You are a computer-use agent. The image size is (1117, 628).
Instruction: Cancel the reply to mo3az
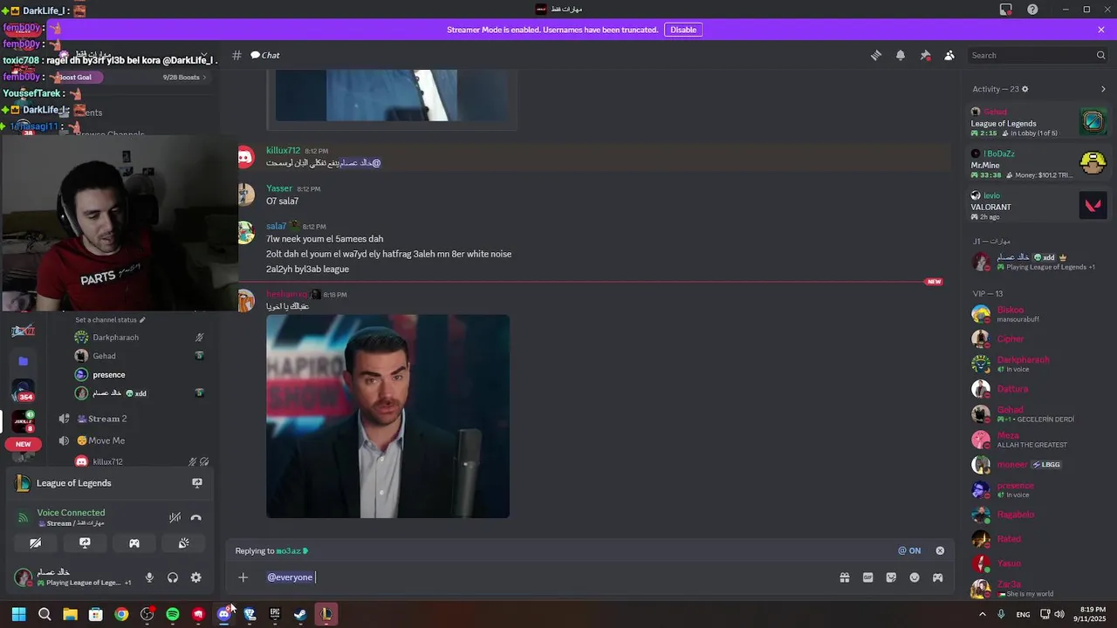pos(940,550)
